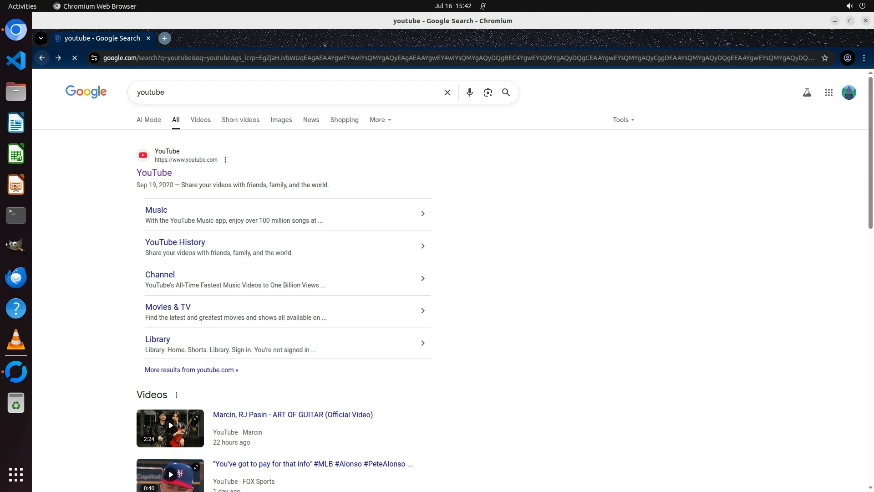Bookmark this page with star icon

pos(824,58)
